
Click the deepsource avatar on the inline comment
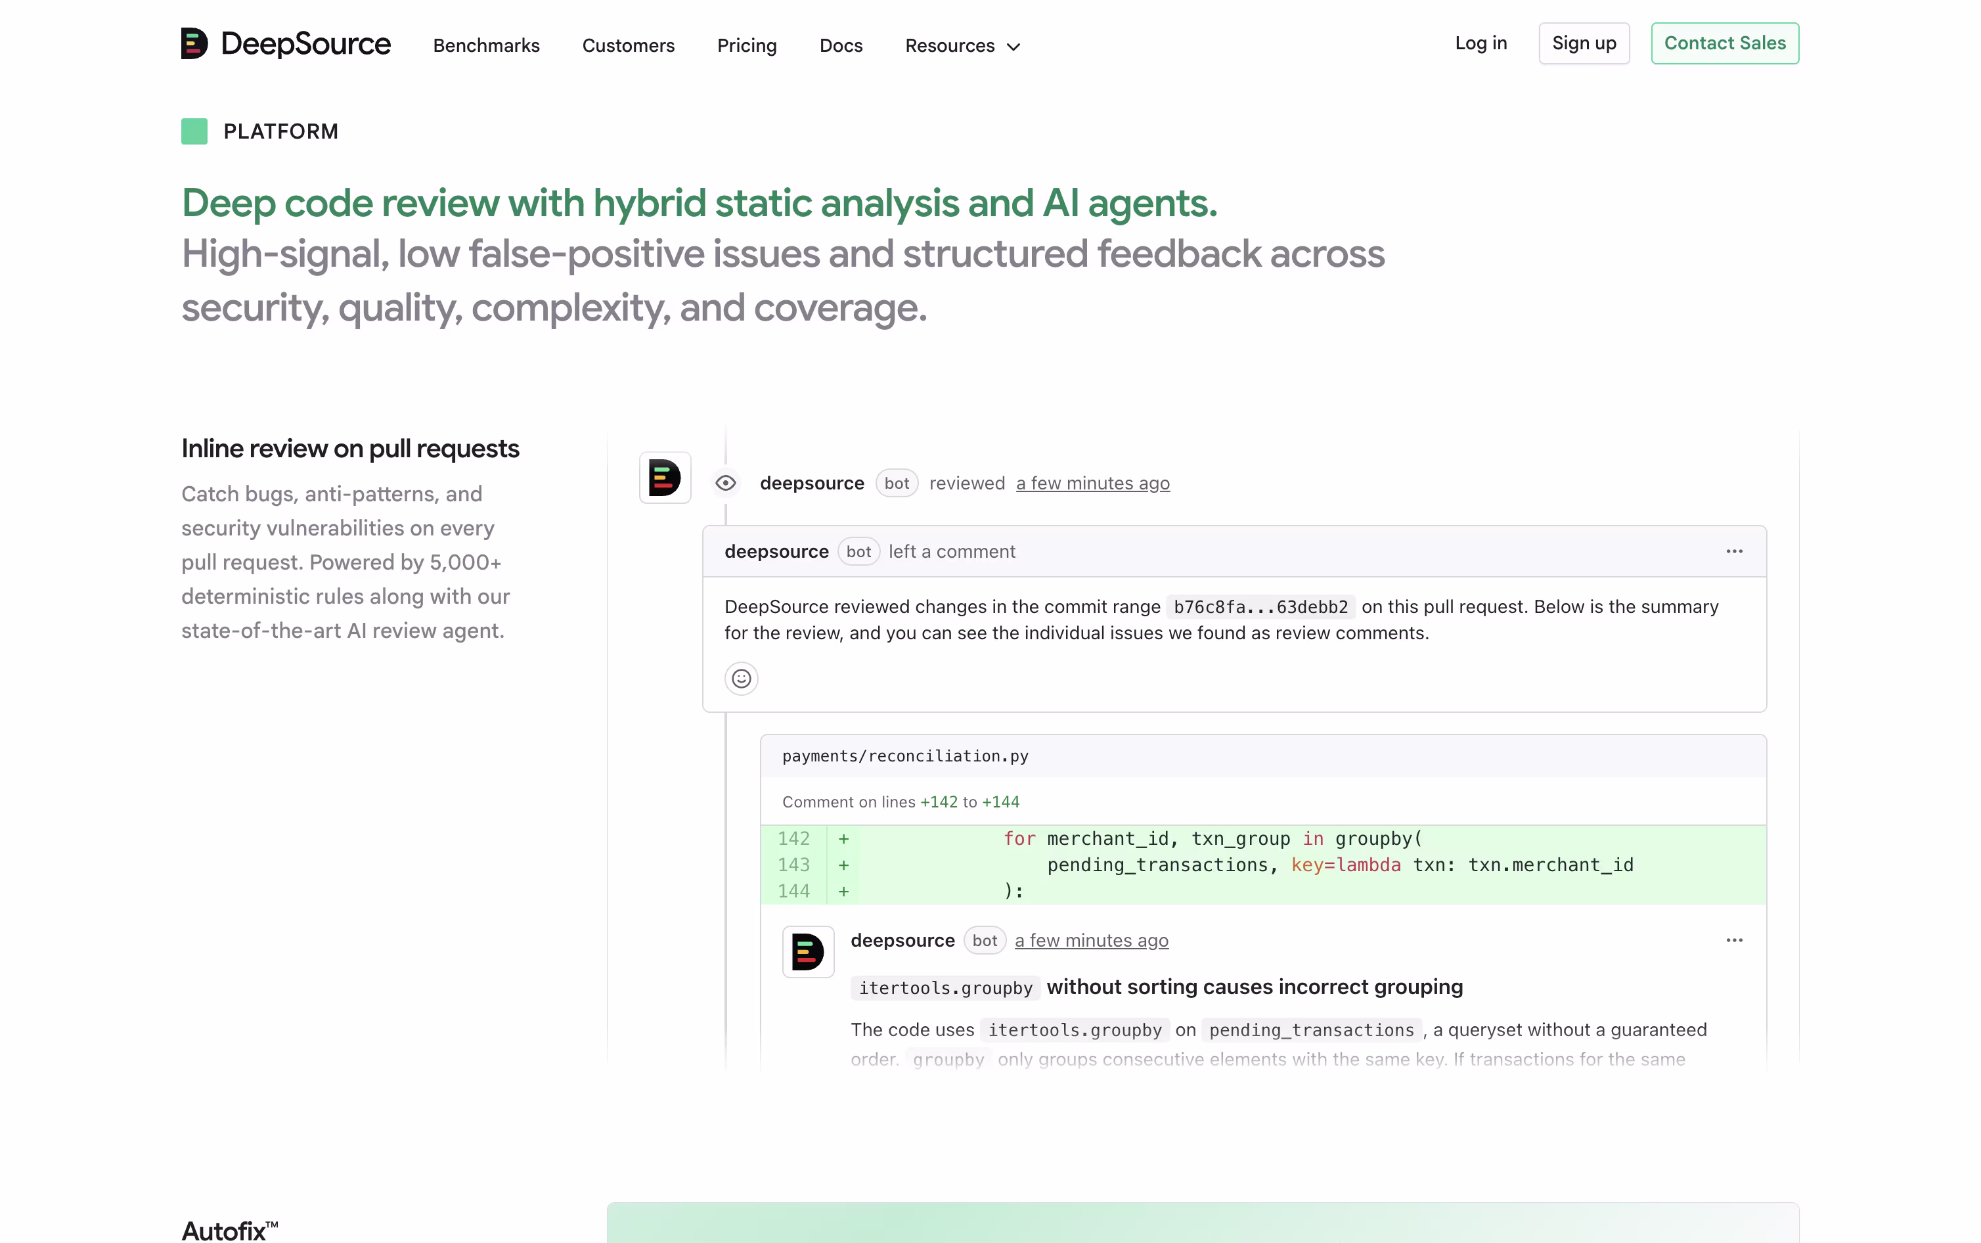[809, 952]
